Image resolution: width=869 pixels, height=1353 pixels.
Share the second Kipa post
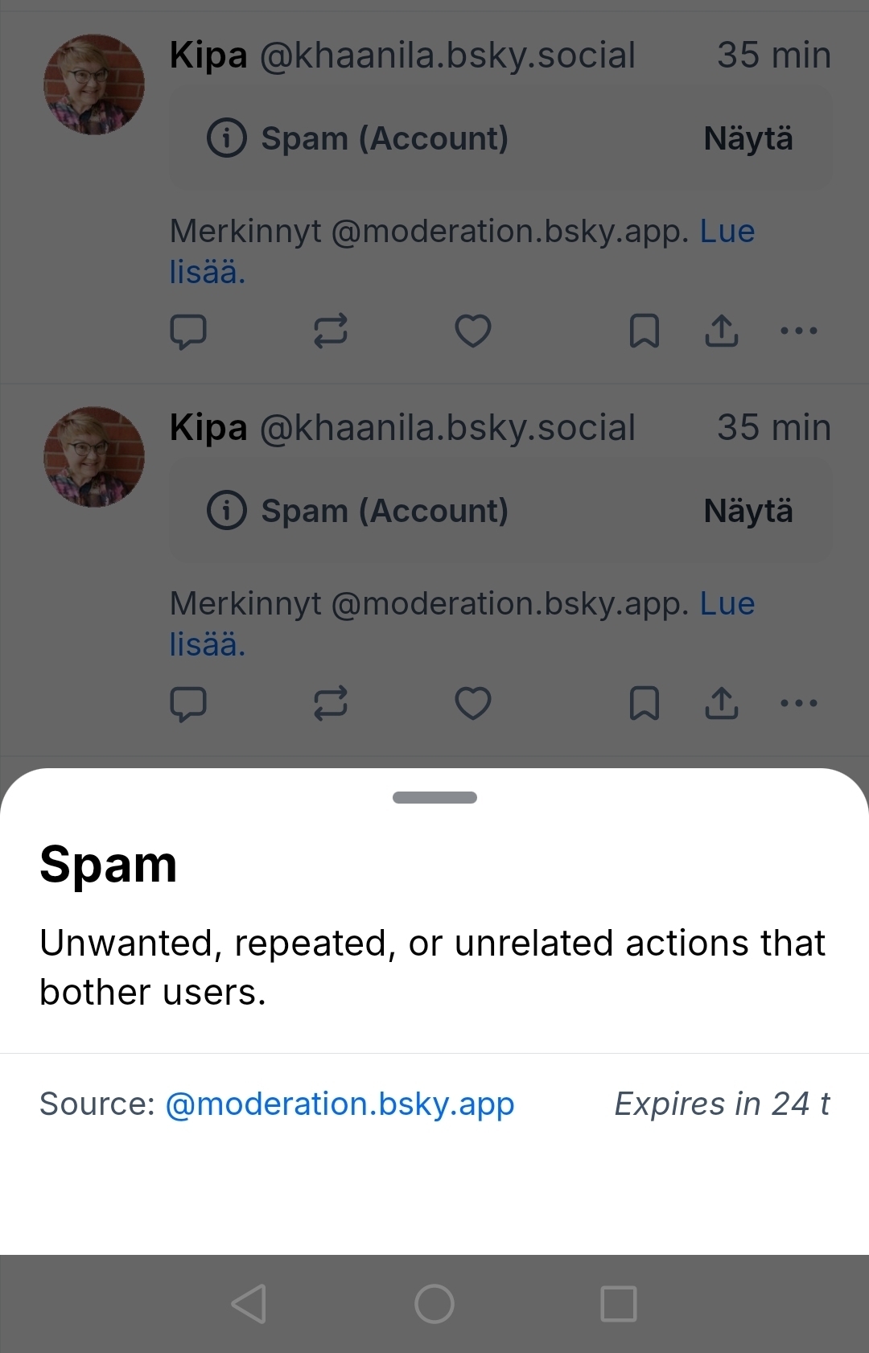click(x=722, y=703)
